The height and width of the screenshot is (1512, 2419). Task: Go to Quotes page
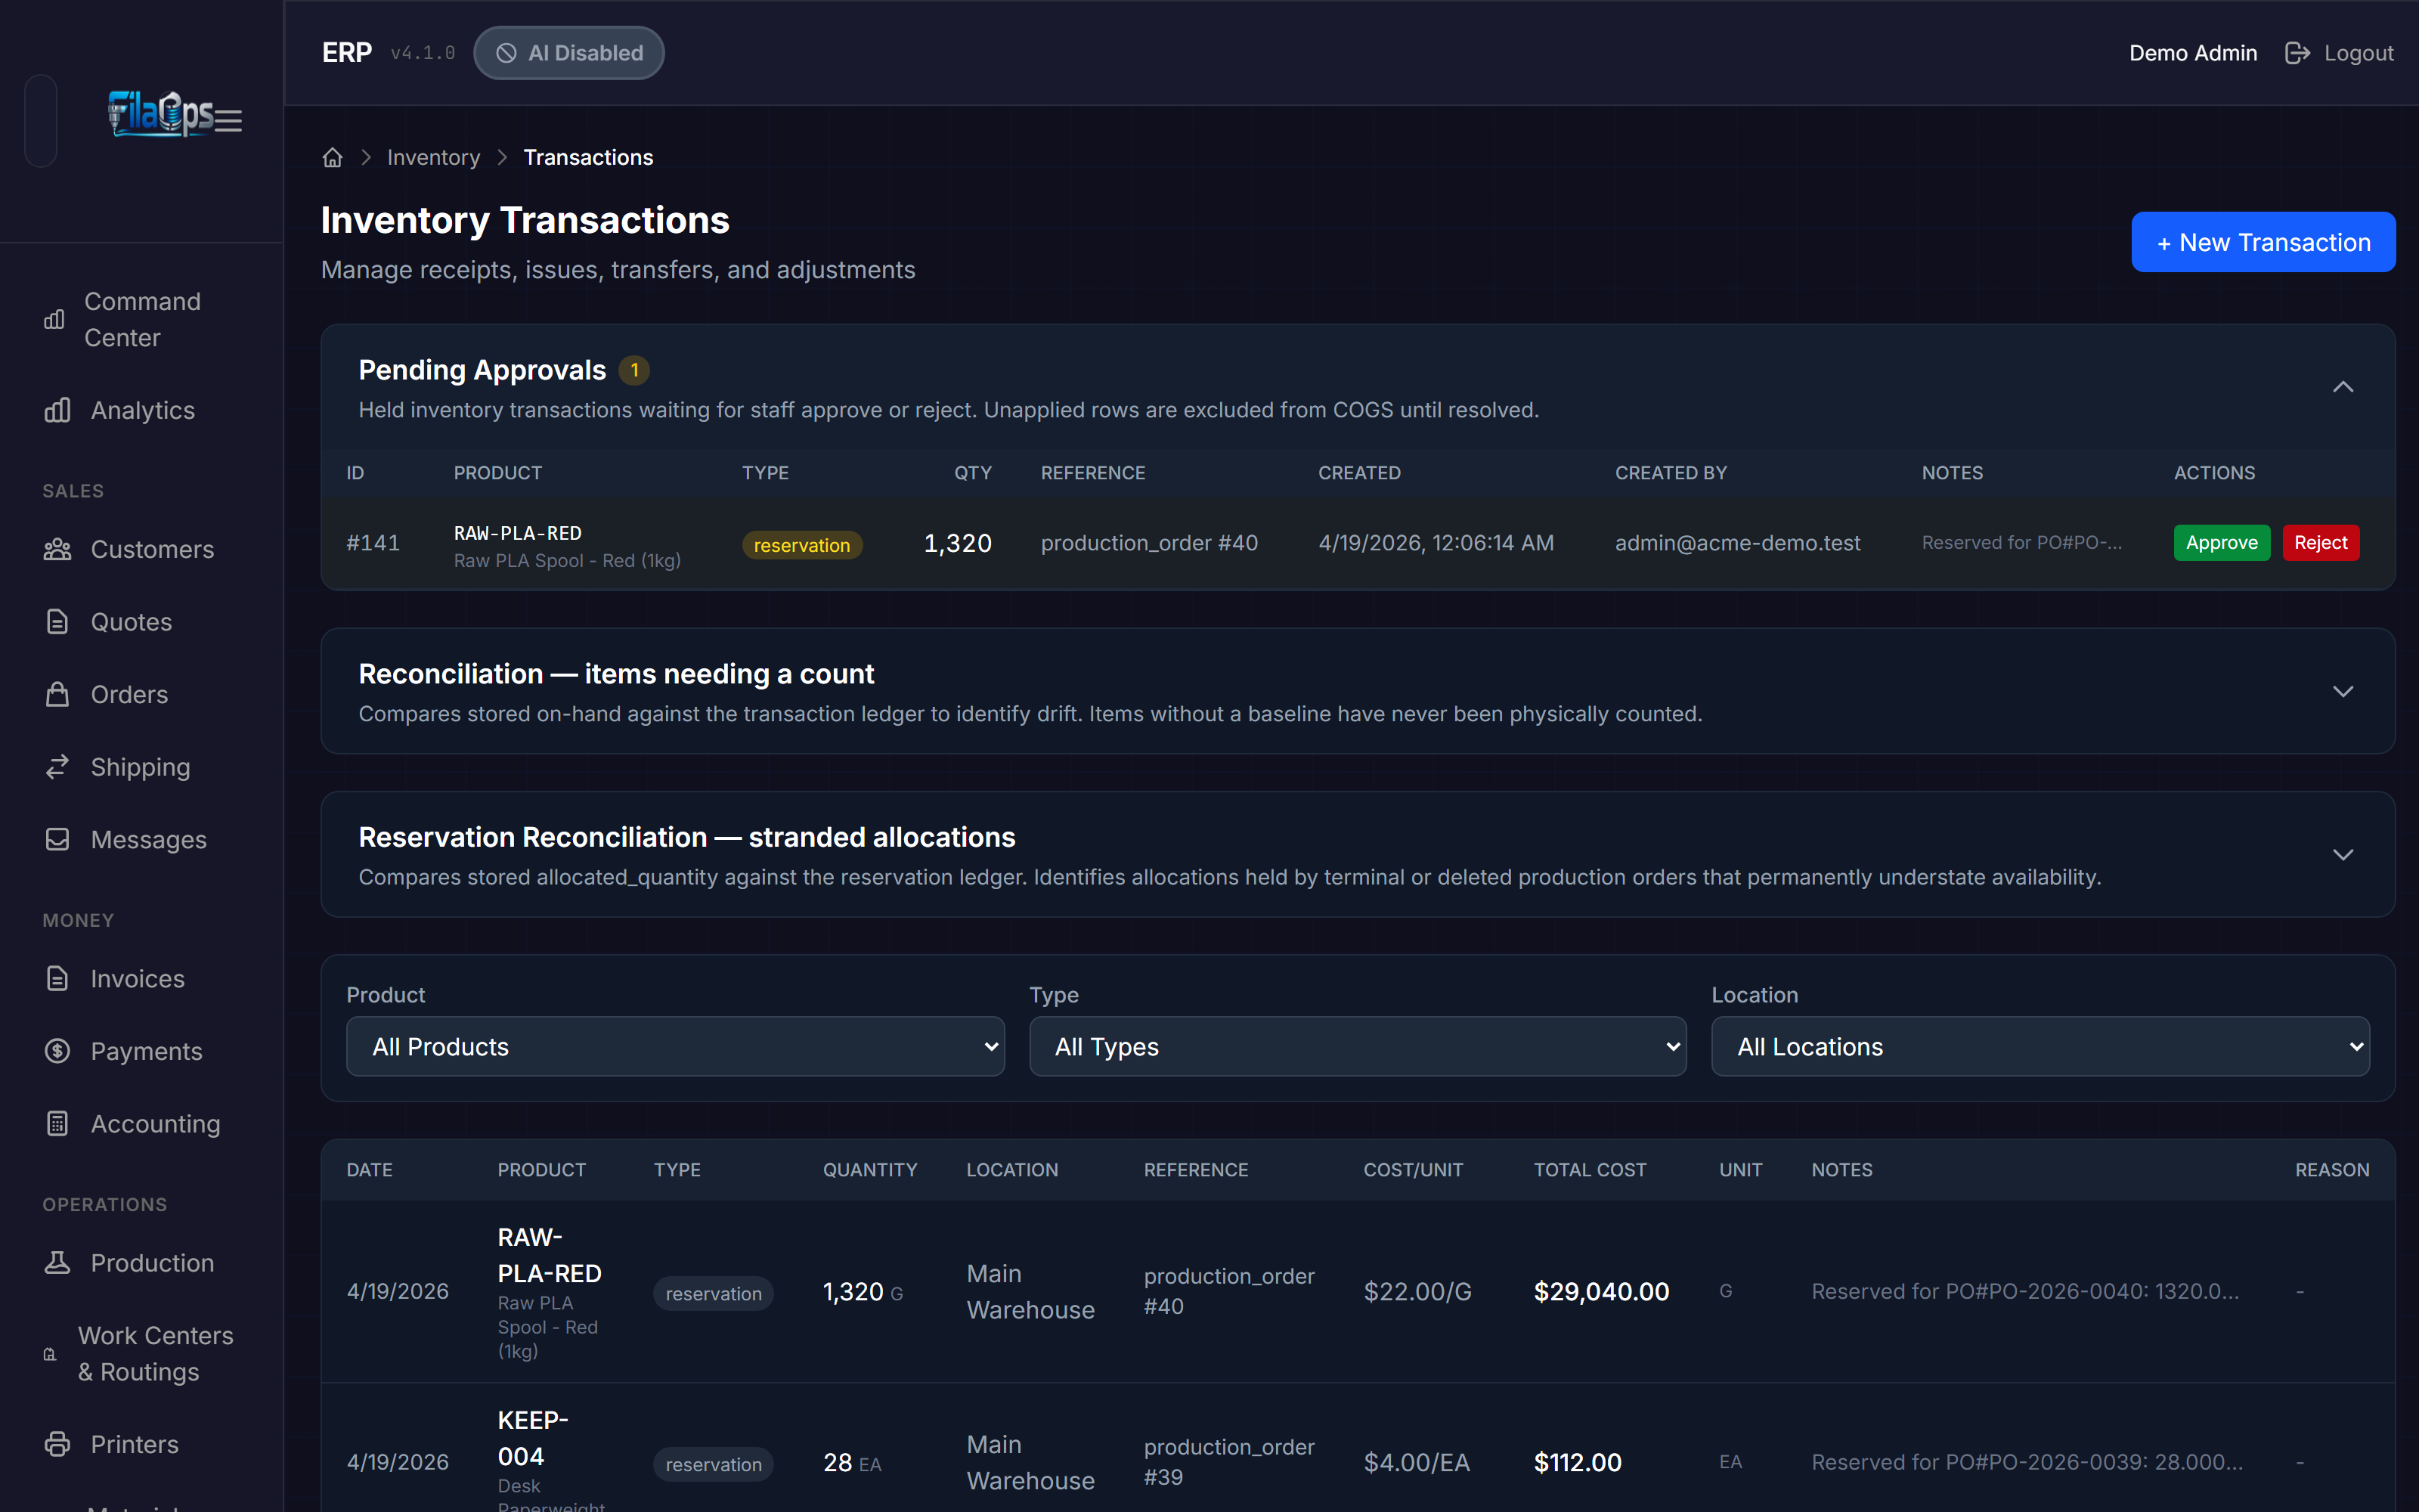(142, 621)
